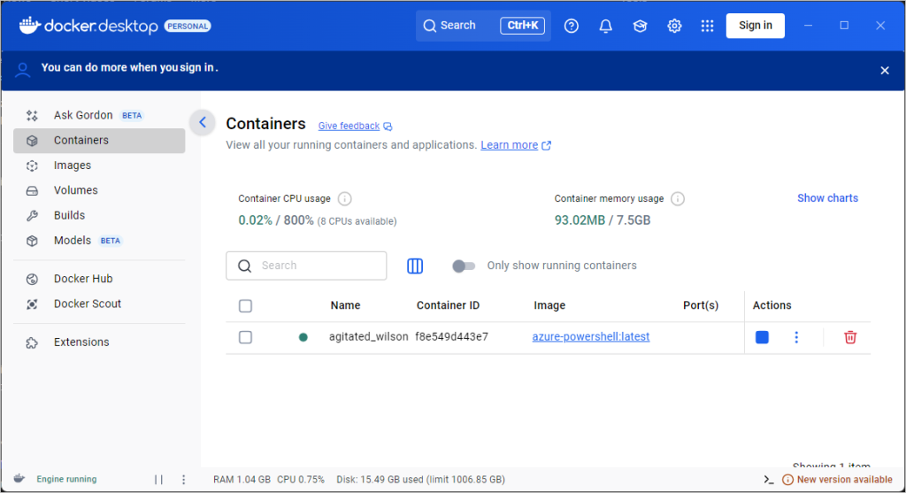
Task: Click the Containers cube icon in sidebar
Action: pos(33,141)
